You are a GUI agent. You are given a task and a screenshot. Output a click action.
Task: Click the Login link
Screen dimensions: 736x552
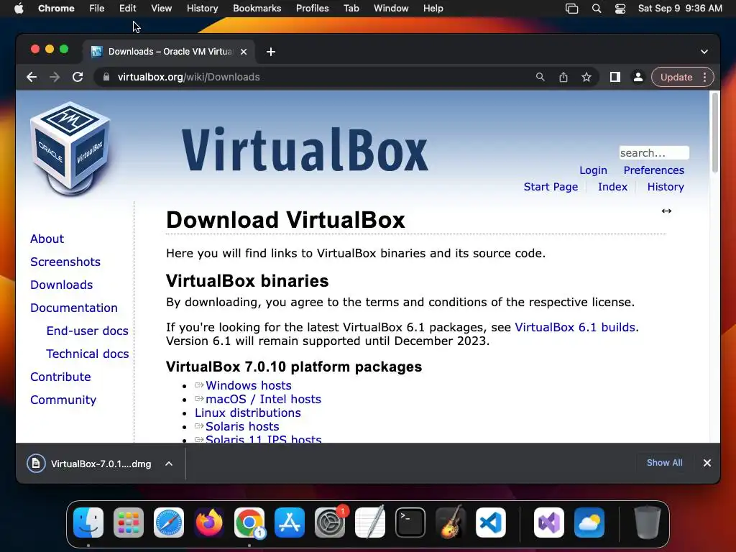point(593,170)
